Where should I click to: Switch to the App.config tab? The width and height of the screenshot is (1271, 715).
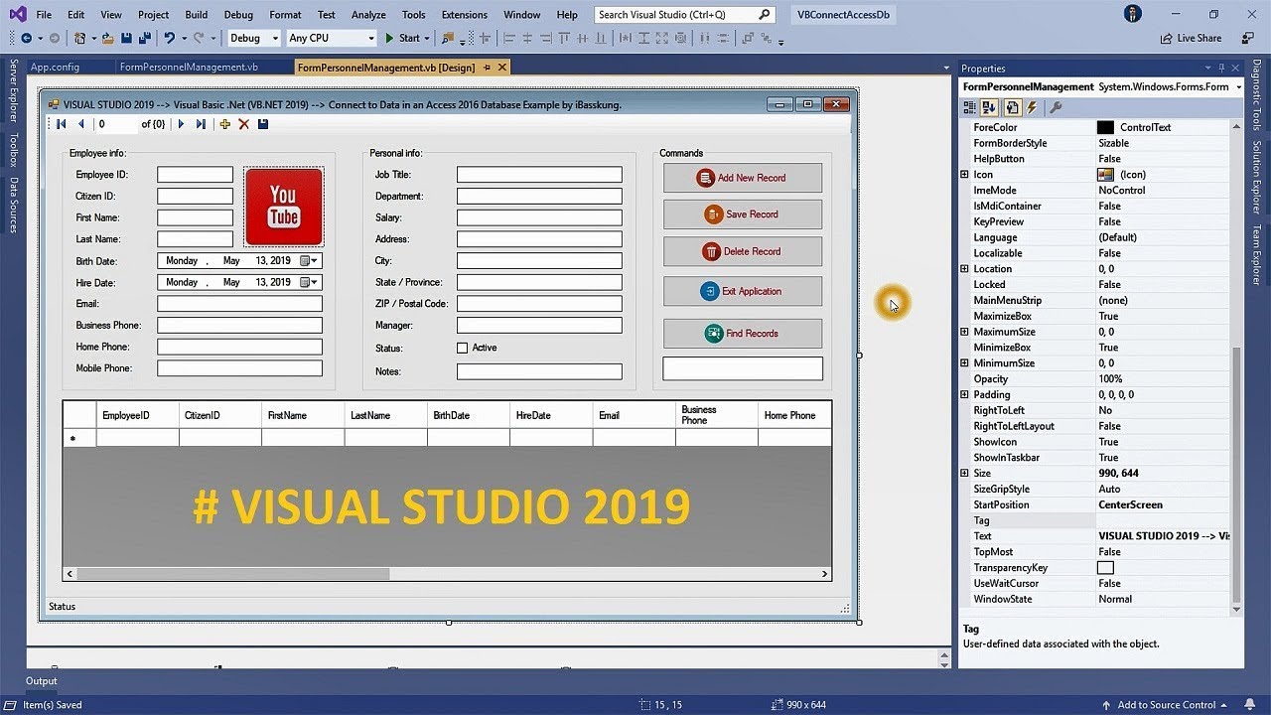click(x=55, y=68)
